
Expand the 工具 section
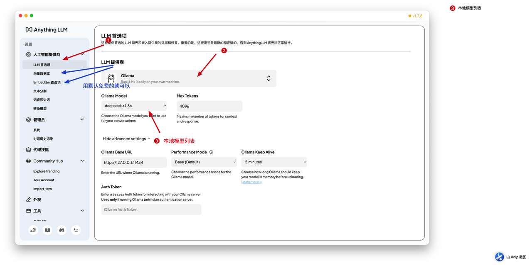pos(82,211)
